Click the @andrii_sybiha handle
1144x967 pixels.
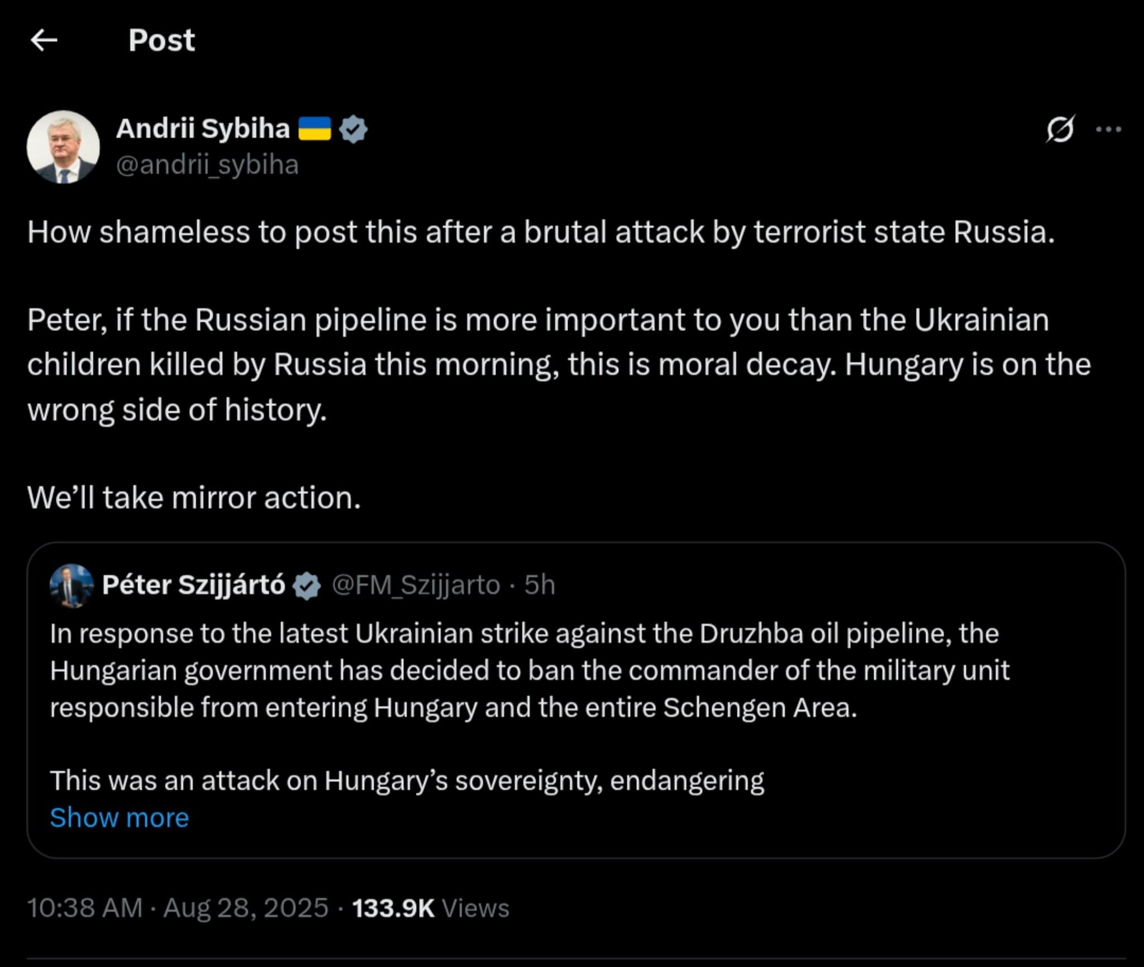[208, 165]
